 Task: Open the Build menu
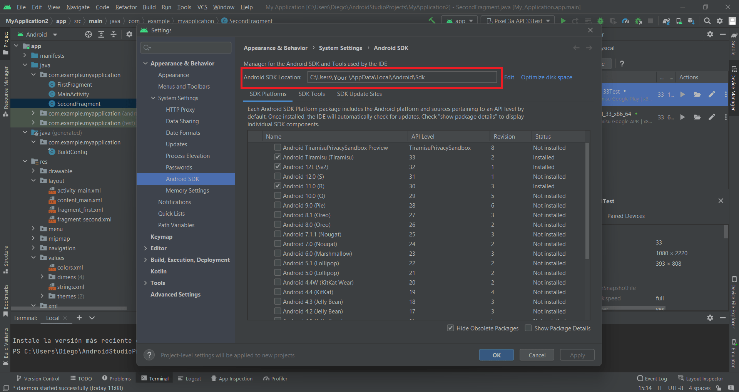(x=149, y=7)
